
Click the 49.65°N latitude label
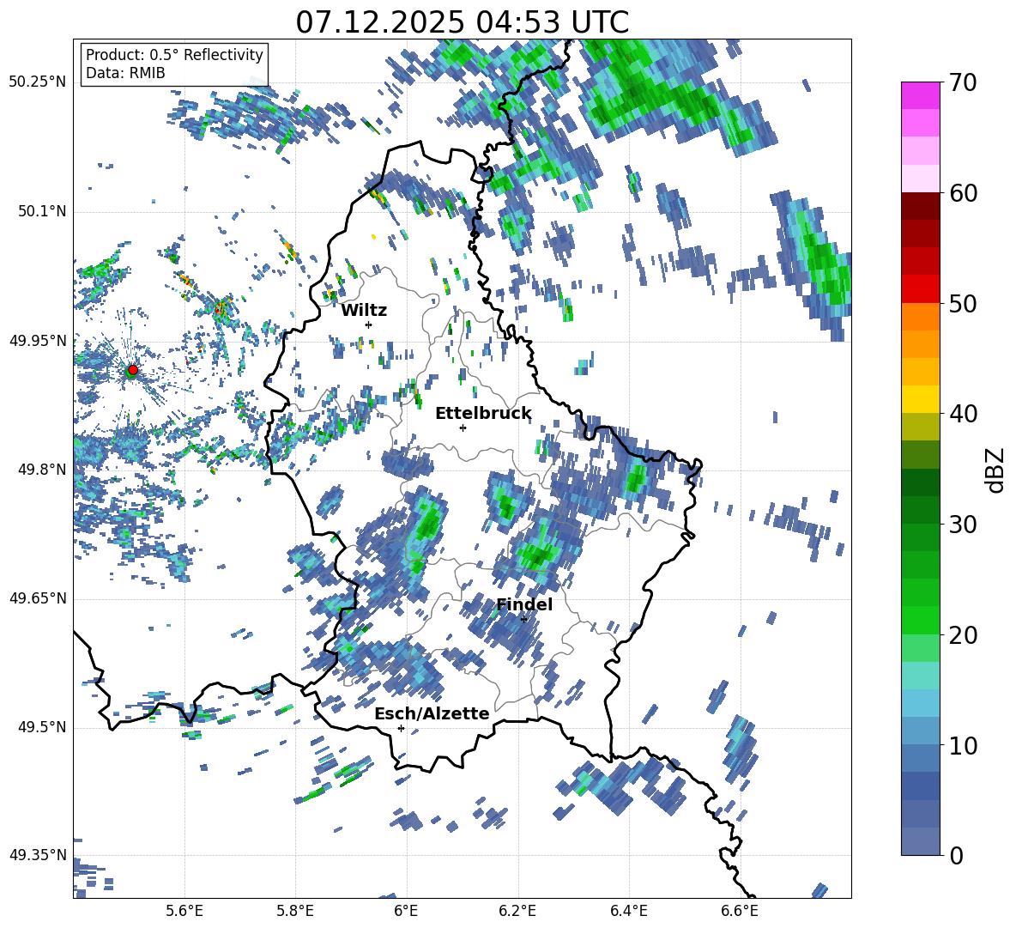[x=38, y=599]
